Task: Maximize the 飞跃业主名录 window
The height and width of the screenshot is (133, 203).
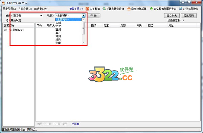Action: click(x=189, y=2)
